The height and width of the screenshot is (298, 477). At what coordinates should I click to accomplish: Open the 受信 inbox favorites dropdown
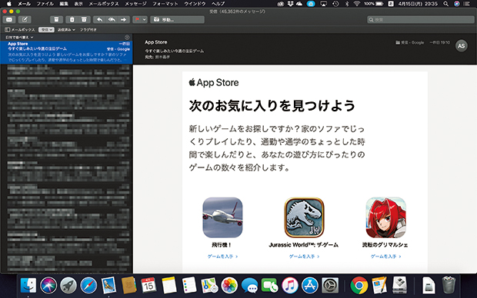46,30
